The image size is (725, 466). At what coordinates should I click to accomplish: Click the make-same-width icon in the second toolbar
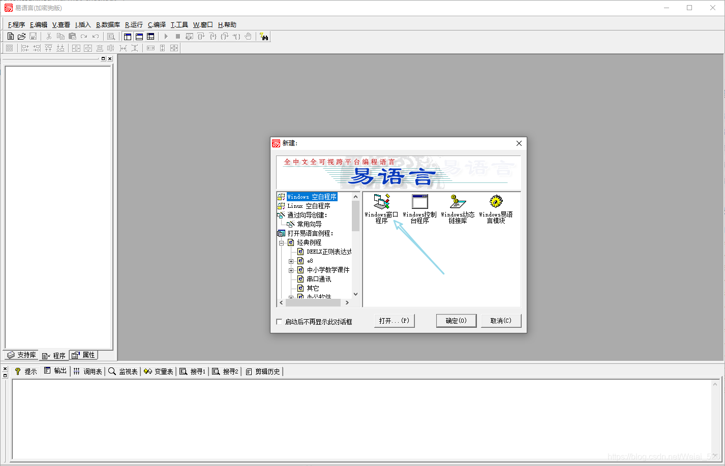tap(150, 48)
